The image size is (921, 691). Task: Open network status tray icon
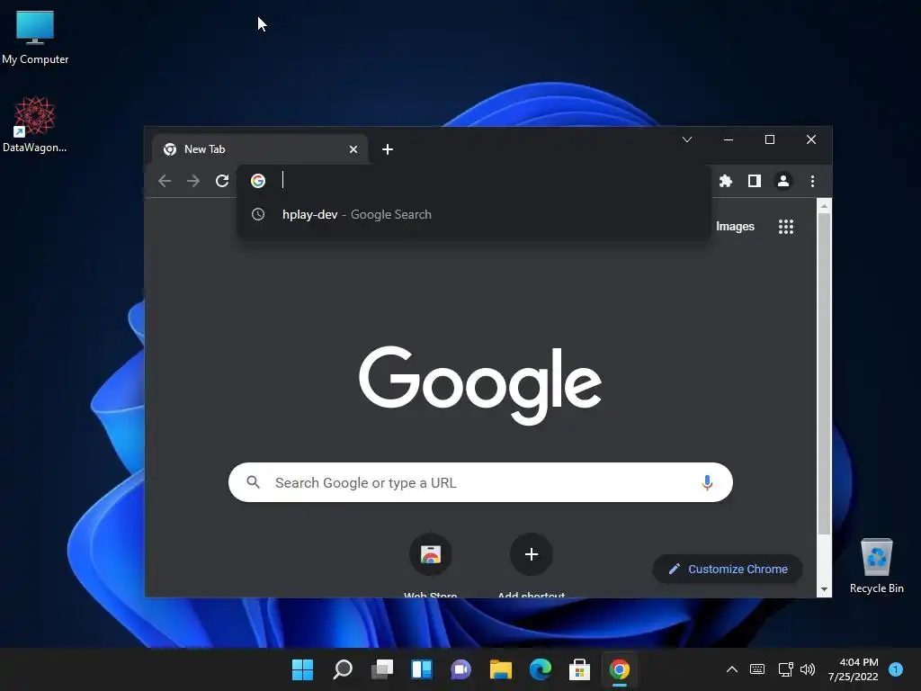(785, 669)
